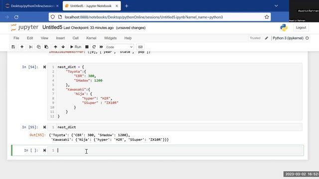
Task: Open the command palette keyboard icon
Action: point(140,47)
